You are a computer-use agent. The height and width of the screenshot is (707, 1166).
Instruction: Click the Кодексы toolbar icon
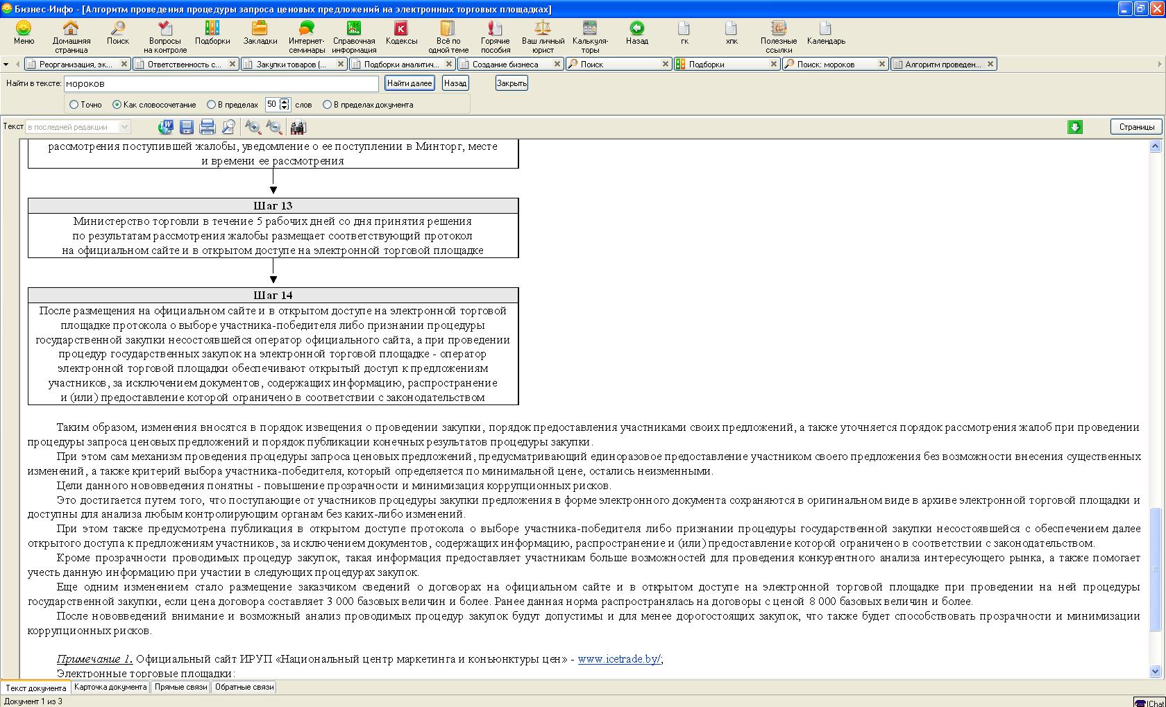(401, 28)
